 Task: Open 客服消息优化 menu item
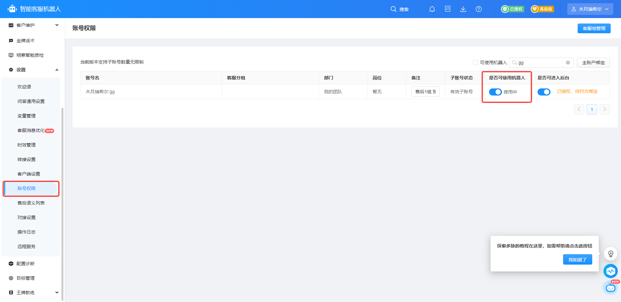[31, 130]
